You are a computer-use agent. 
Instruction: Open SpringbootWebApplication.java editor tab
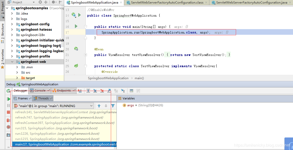95,3
